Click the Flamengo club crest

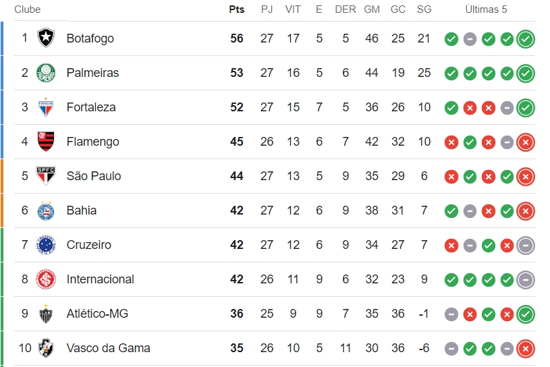coord(46,141)
